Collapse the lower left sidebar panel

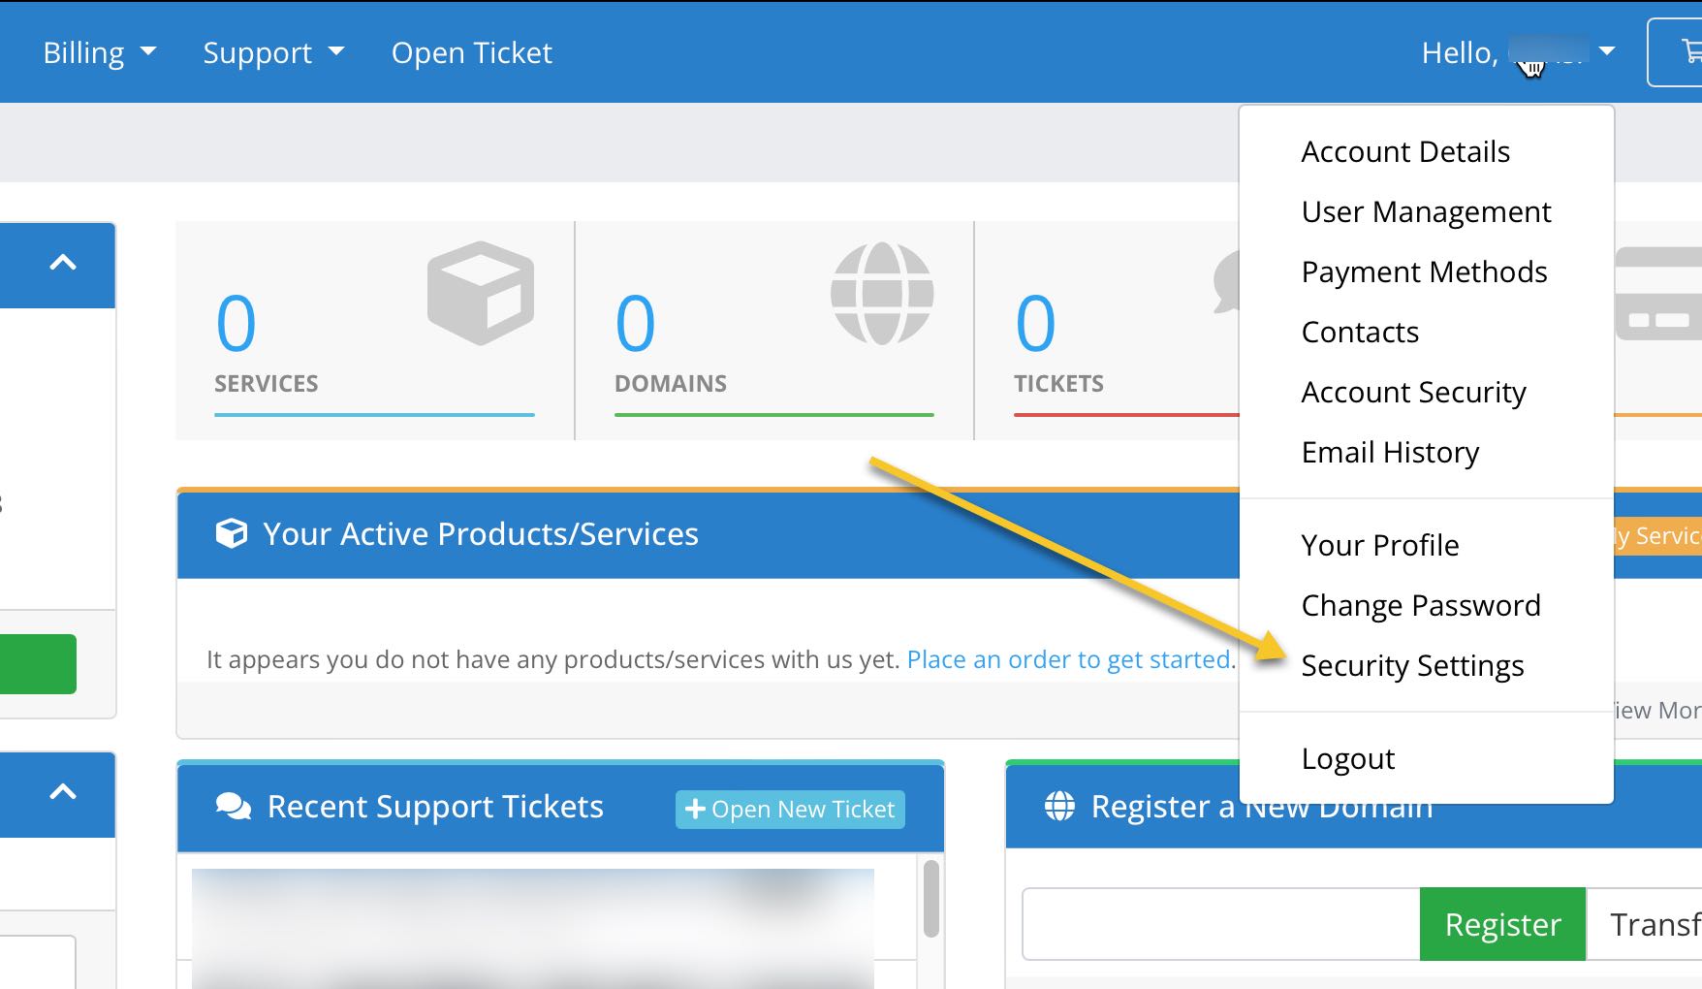click(x=63, y=792)
